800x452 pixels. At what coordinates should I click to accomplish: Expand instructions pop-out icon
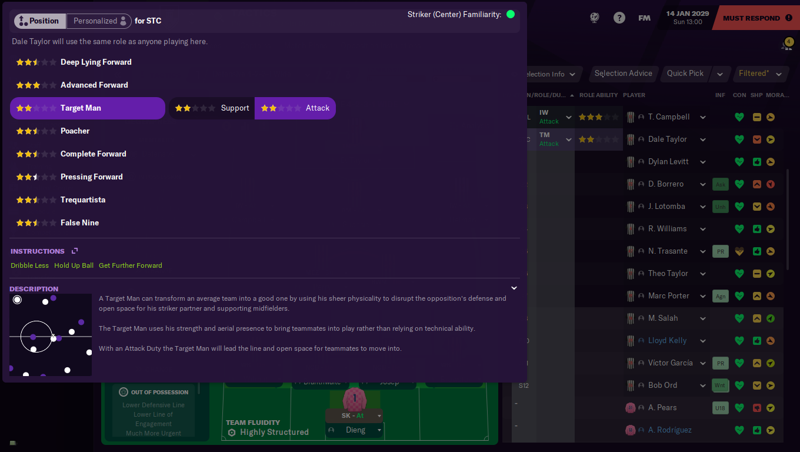[75, 251]
